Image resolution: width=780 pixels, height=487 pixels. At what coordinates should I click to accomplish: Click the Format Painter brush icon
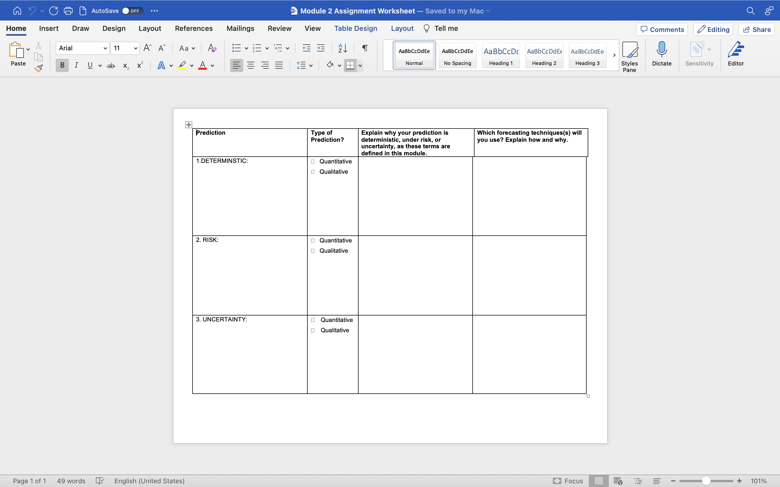tap(39, 68)
